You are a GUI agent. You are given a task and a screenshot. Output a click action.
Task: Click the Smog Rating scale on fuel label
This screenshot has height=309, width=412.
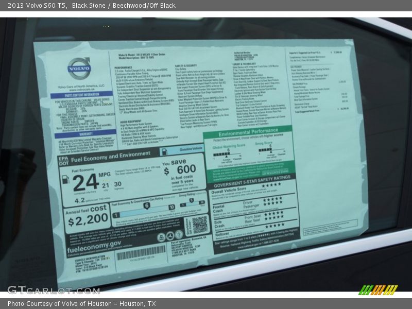192,202
